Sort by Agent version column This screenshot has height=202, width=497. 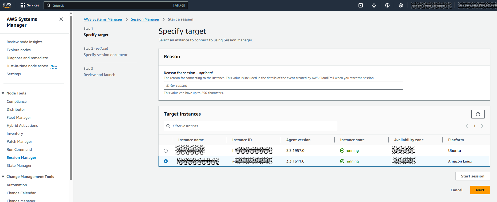[x=298, y=140]
